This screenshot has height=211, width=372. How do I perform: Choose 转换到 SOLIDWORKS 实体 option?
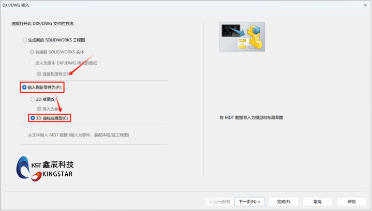tap(32, 52)
